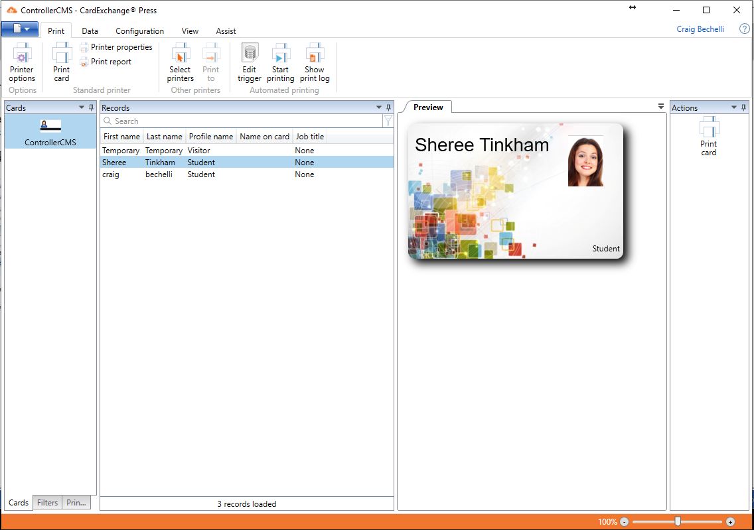
Task: Click the Craig Bechelli user link
Action: [x=700, y=29]
